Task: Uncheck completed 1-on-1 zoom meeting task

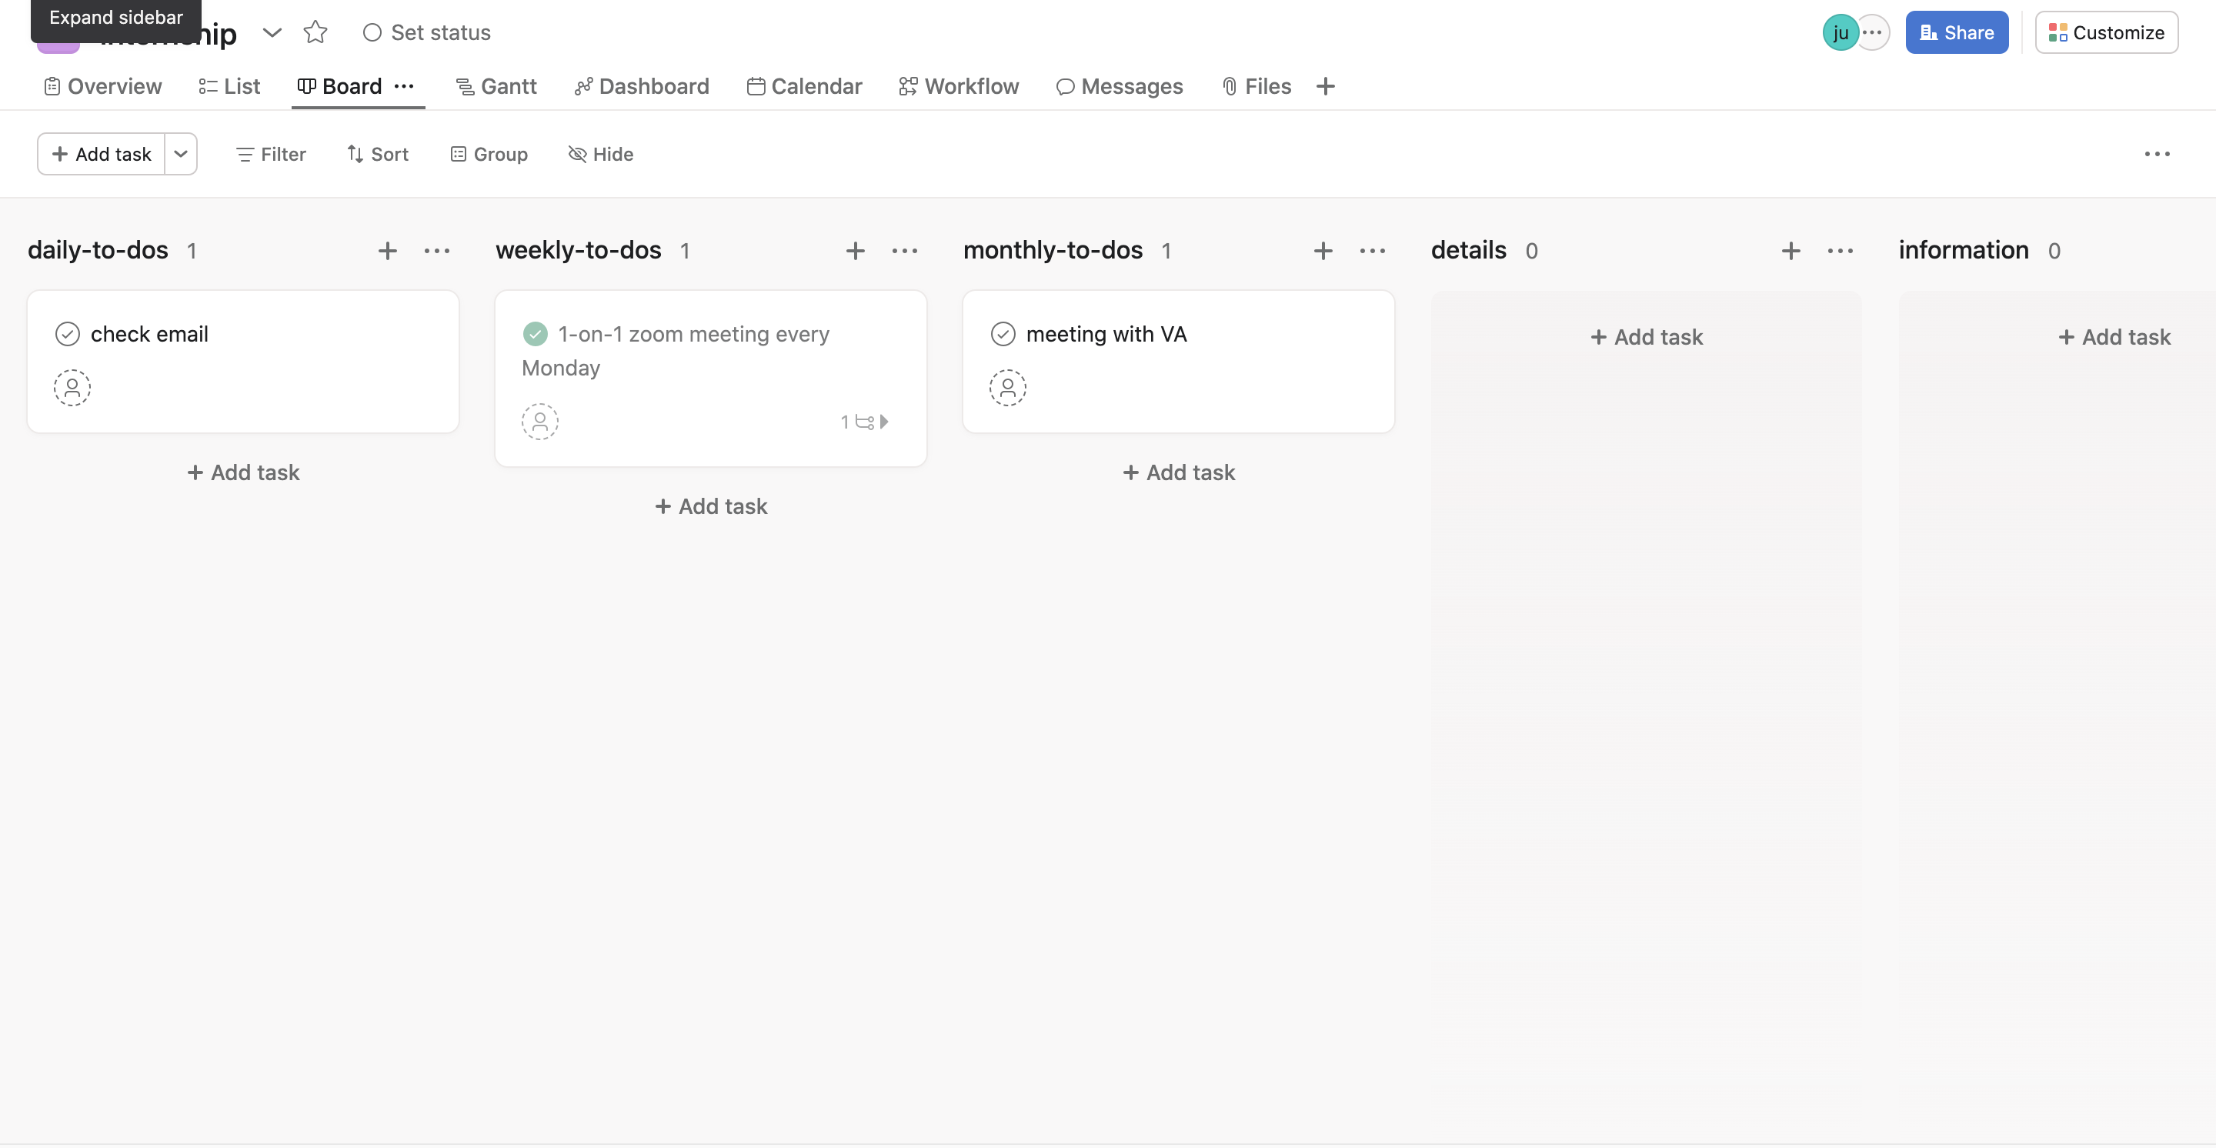Action: (x=535, y=334)
